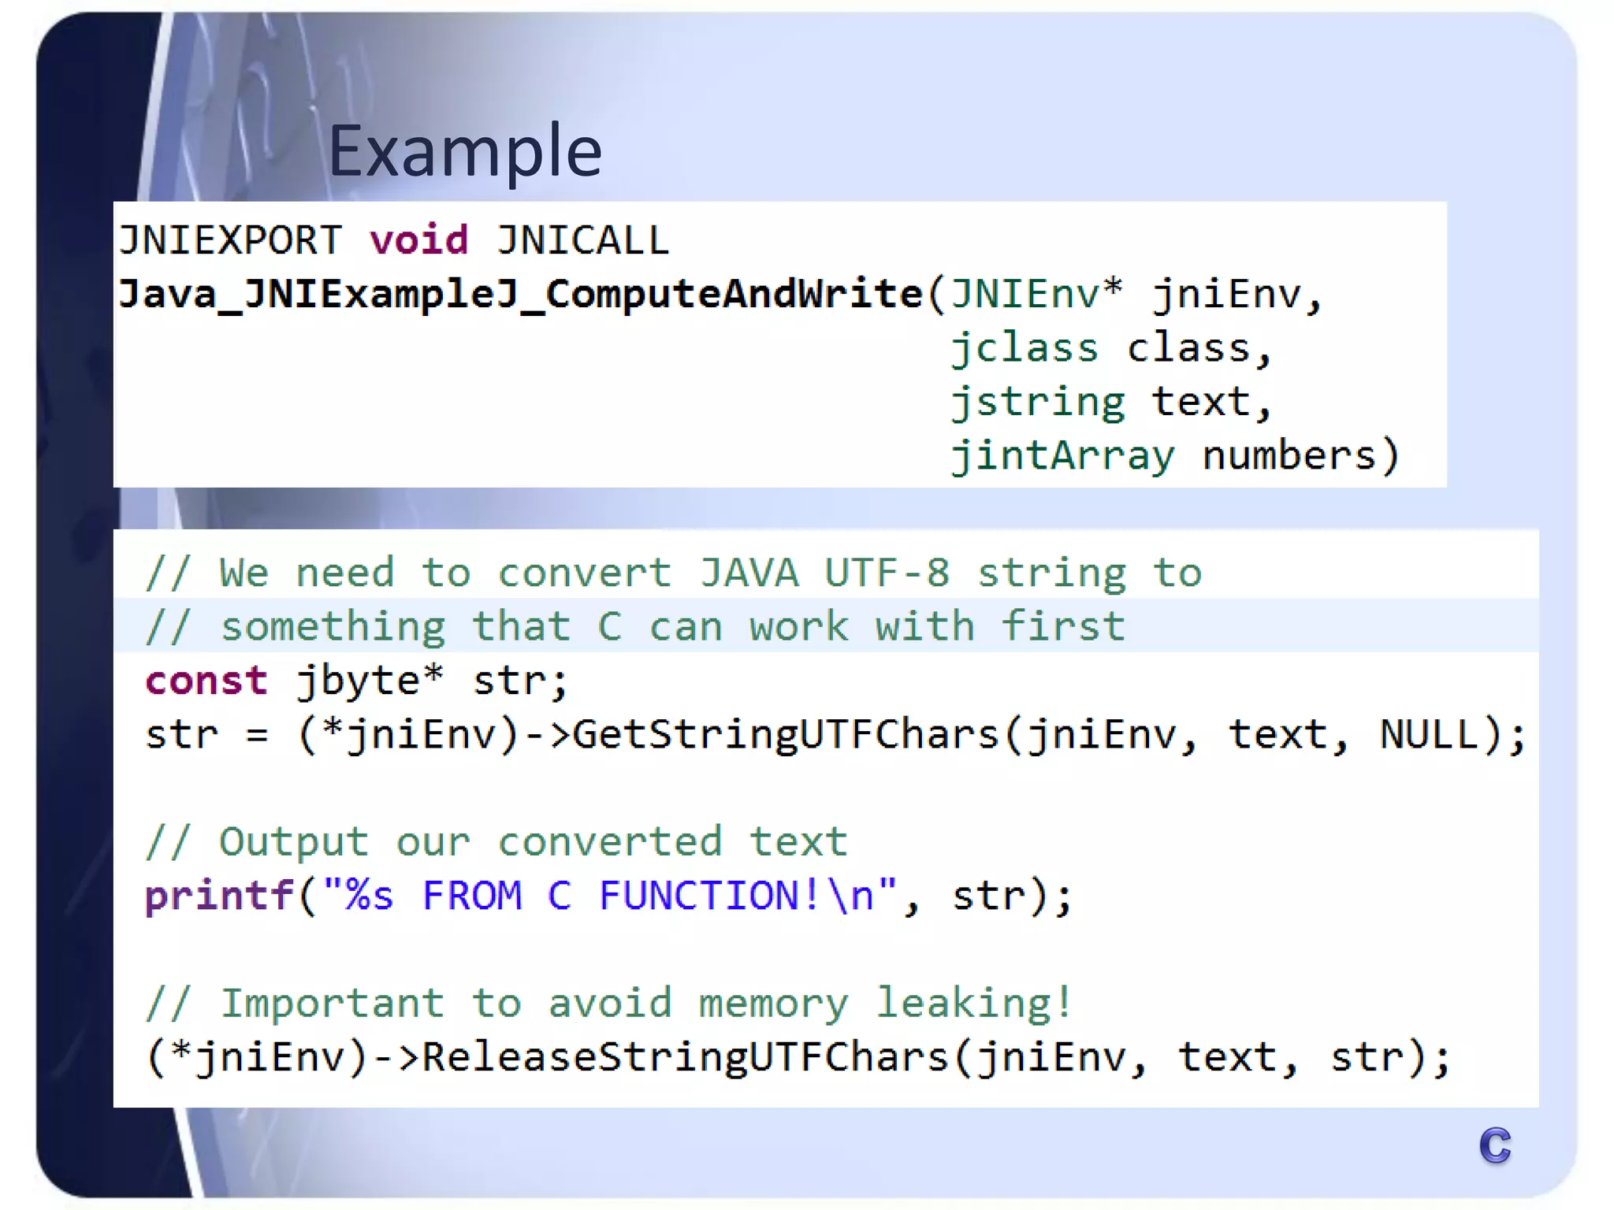Click the JNICALL macro text
The width and height of the screenshot is (1614, 1210).
(582, 240)
